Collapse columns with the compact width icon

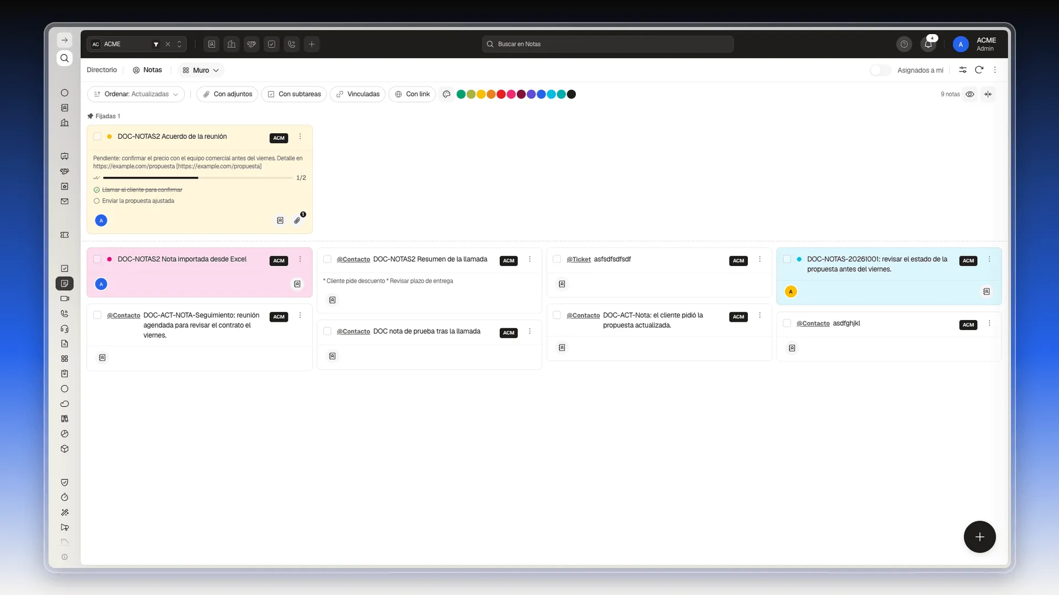coord(988,94)
